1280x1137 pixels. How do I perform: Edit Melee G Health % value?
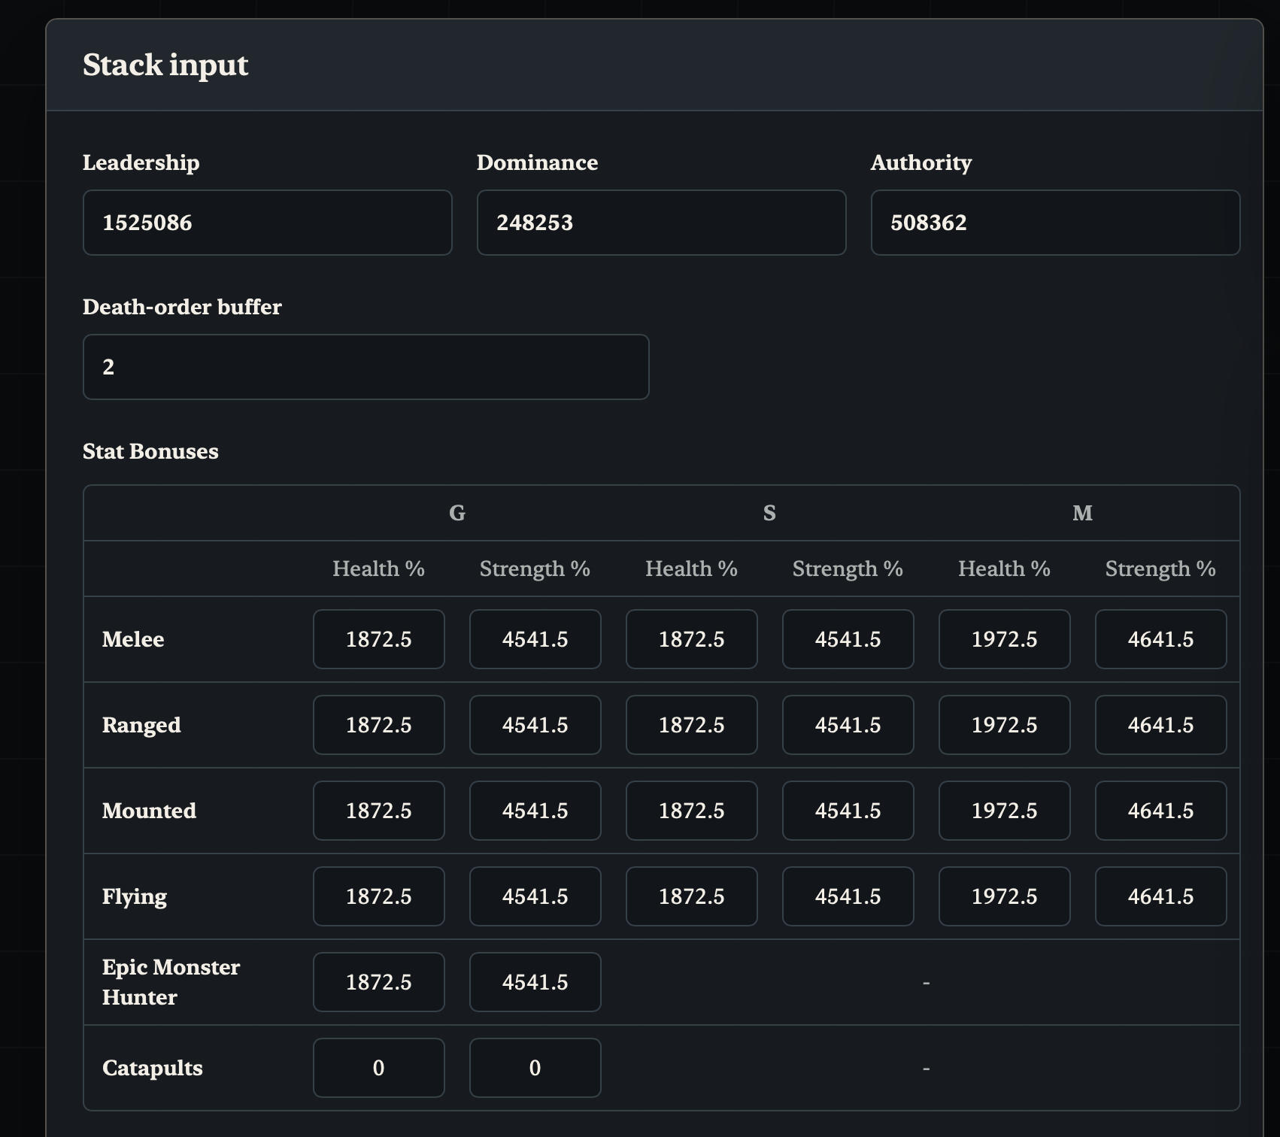[x=378, y=639]
